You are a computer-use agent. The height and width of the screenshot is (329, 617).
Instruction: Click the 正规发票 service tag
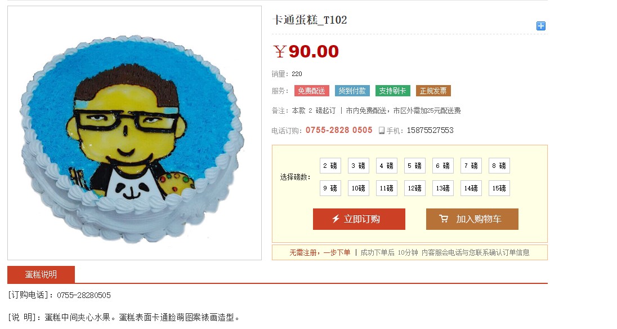(433, 91)
